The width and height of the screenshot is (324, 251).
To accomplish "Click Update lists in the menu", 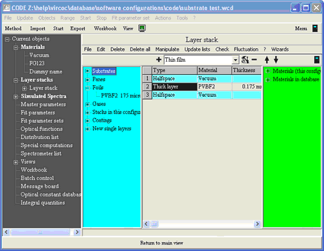I will (197, 49).
